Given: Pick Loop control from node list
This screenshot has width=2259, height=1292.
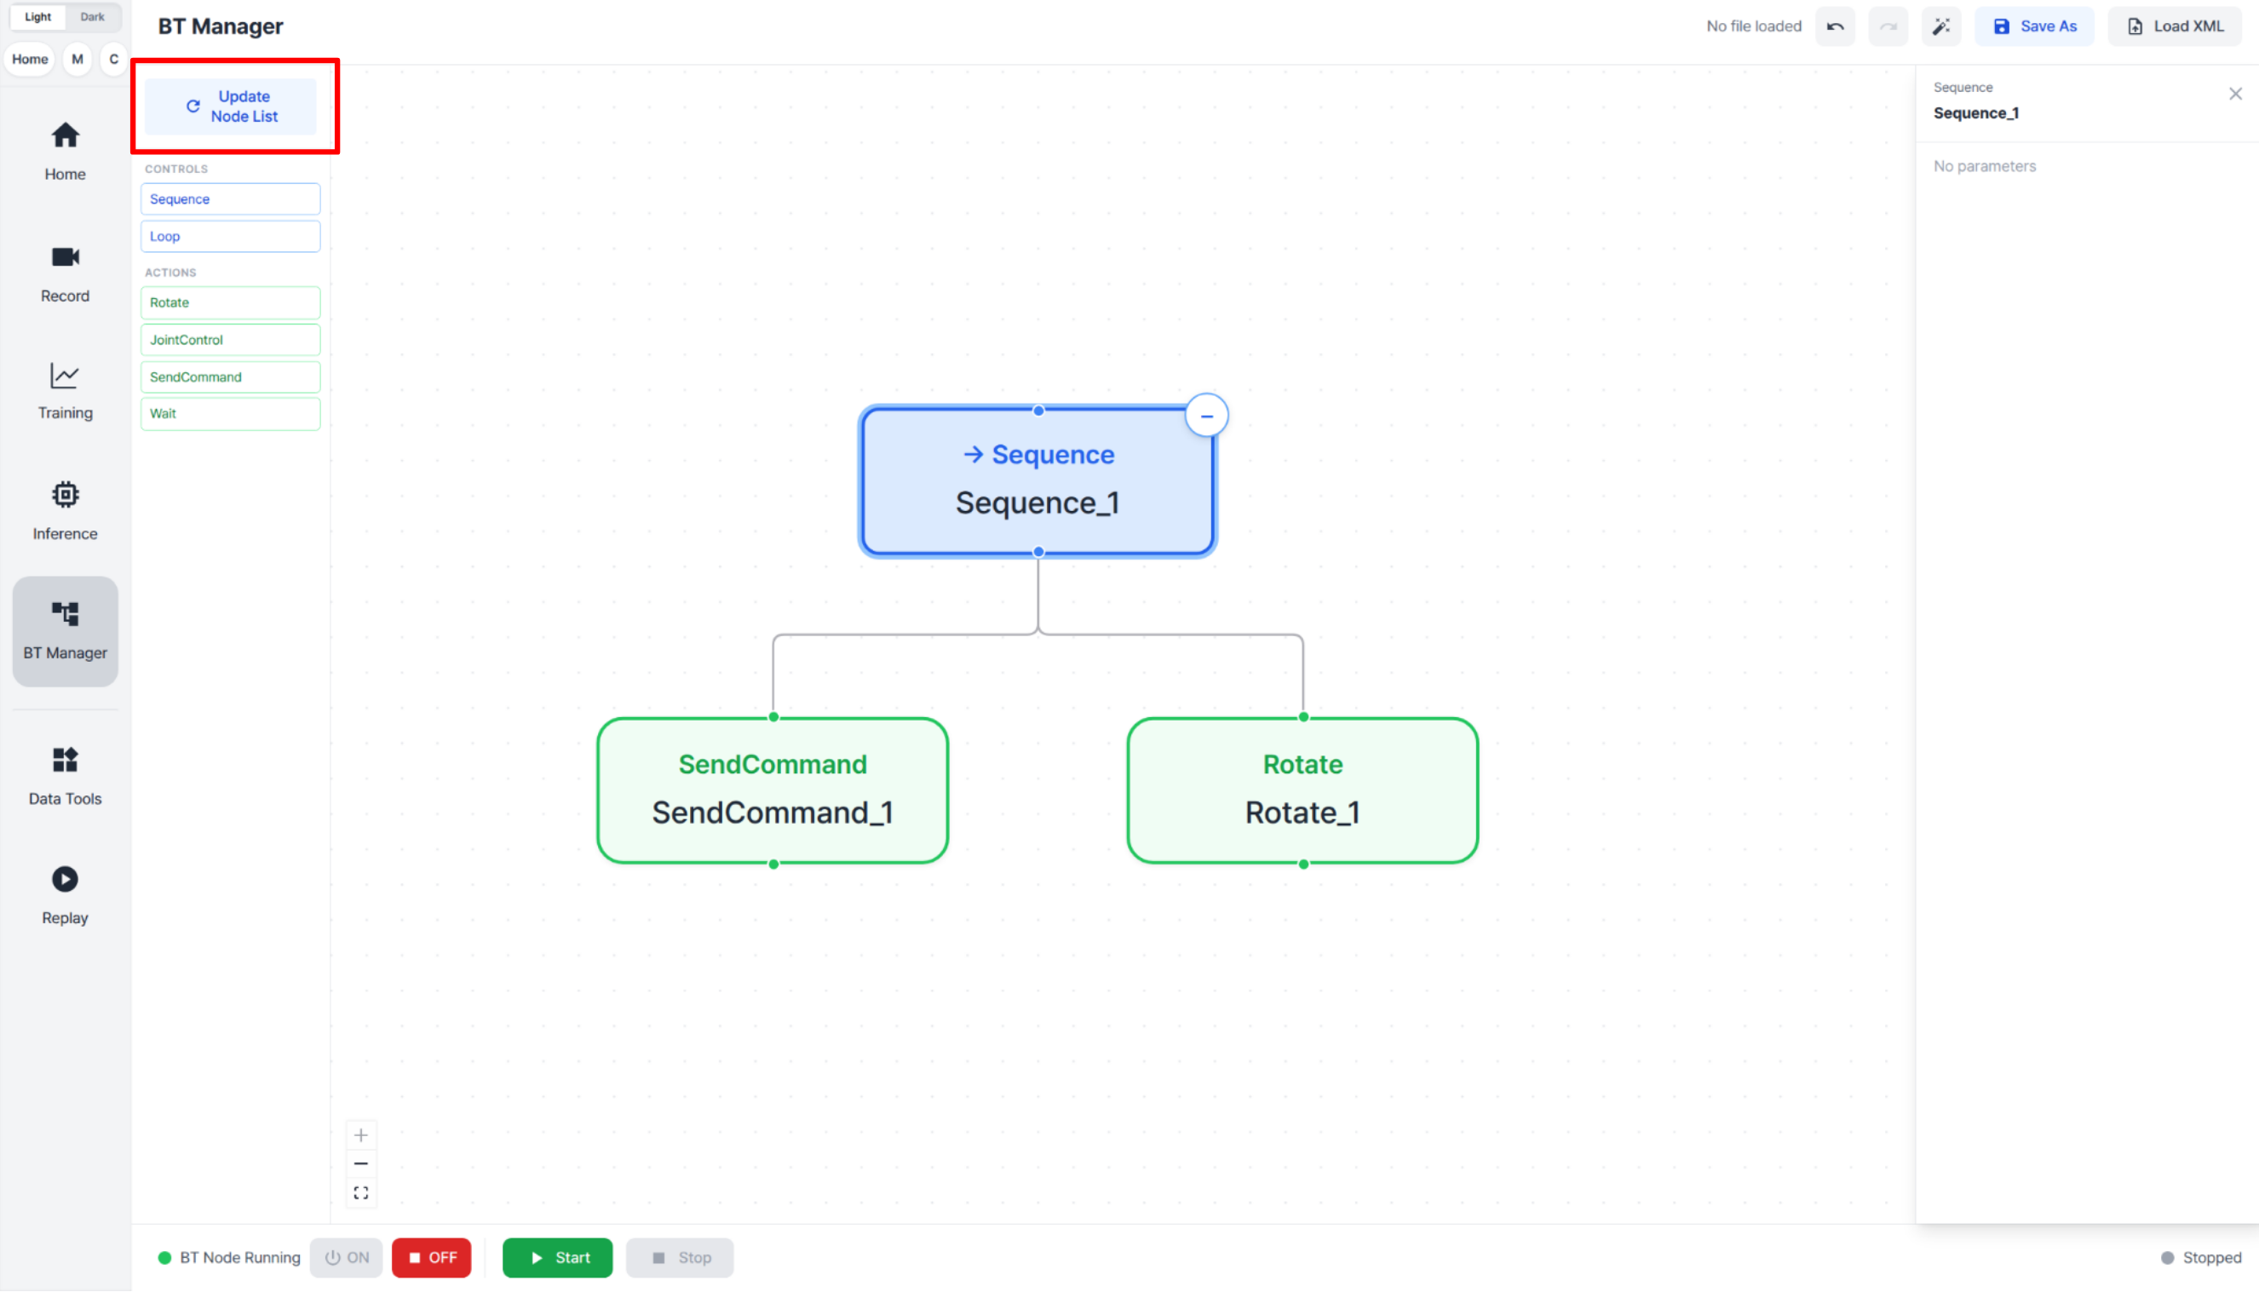Looking at the screenshot, I should (230, 236).
